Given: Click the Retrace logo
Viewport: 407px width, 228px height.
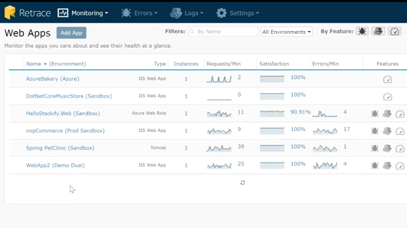Looking at the screenshot, I should click(28, 13).
